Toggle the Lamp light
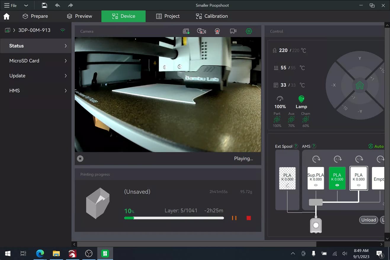The width and height of the screenshot is (390, 260). tap(301, 99)
